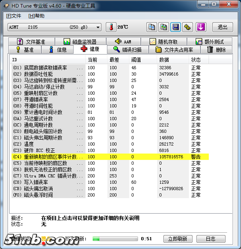Click the purple down-arrow tray icon
Viewport: 241px width, 249px height.
coord(201,27)
